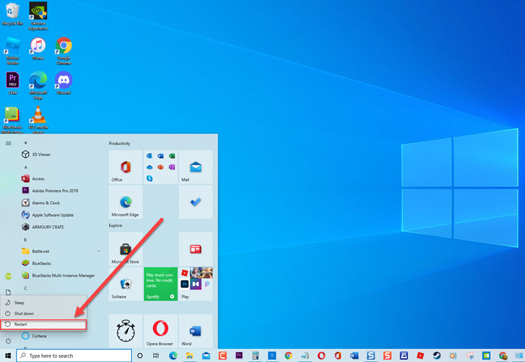Click the Power button in Start sidebar

coord(9,341)
